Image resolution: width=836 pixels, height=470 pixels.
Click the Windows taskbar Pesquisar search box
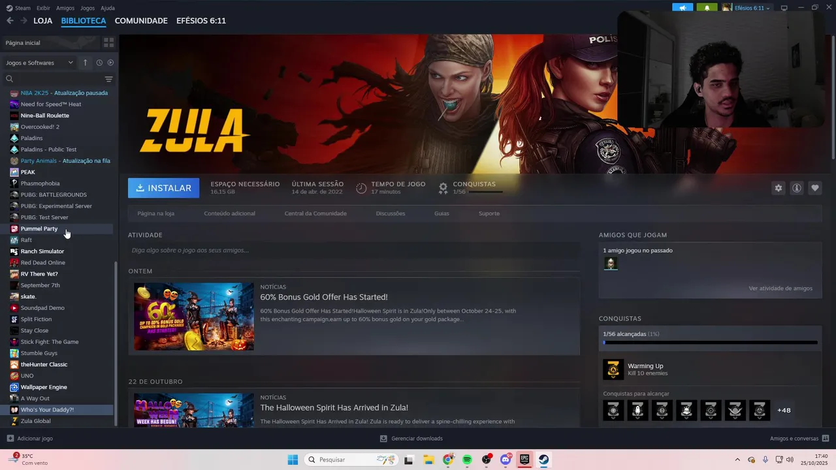pyautogui.click(x=350, y=460)
